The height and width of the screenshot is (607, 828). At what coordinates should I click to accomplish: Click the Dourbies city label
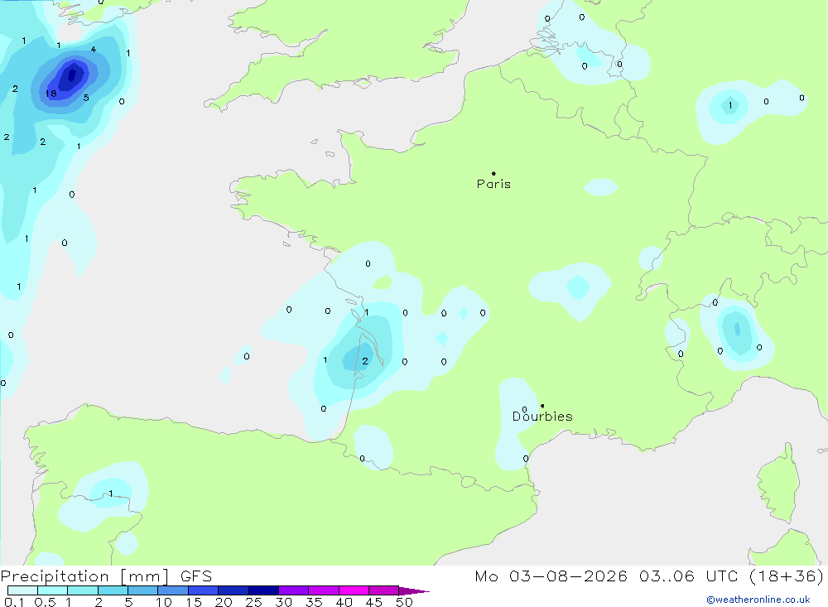click(542, 417)
